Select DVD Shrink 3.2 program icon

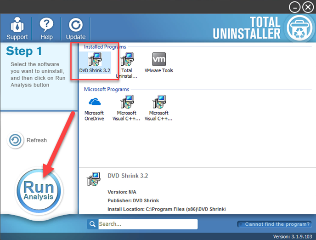95,63
